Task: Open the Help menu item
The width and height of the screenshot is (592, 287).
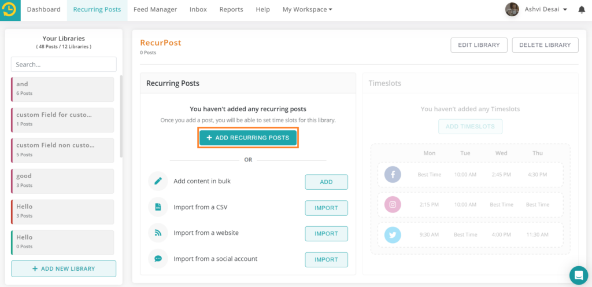Action: click(x=263, y=9)
